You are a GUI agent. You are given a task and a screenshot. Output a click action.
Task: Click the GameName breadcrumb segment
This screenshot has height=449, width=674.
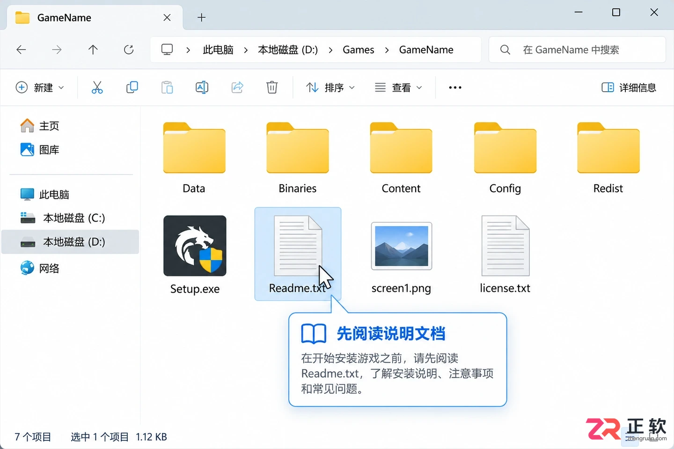pos(426,50)
